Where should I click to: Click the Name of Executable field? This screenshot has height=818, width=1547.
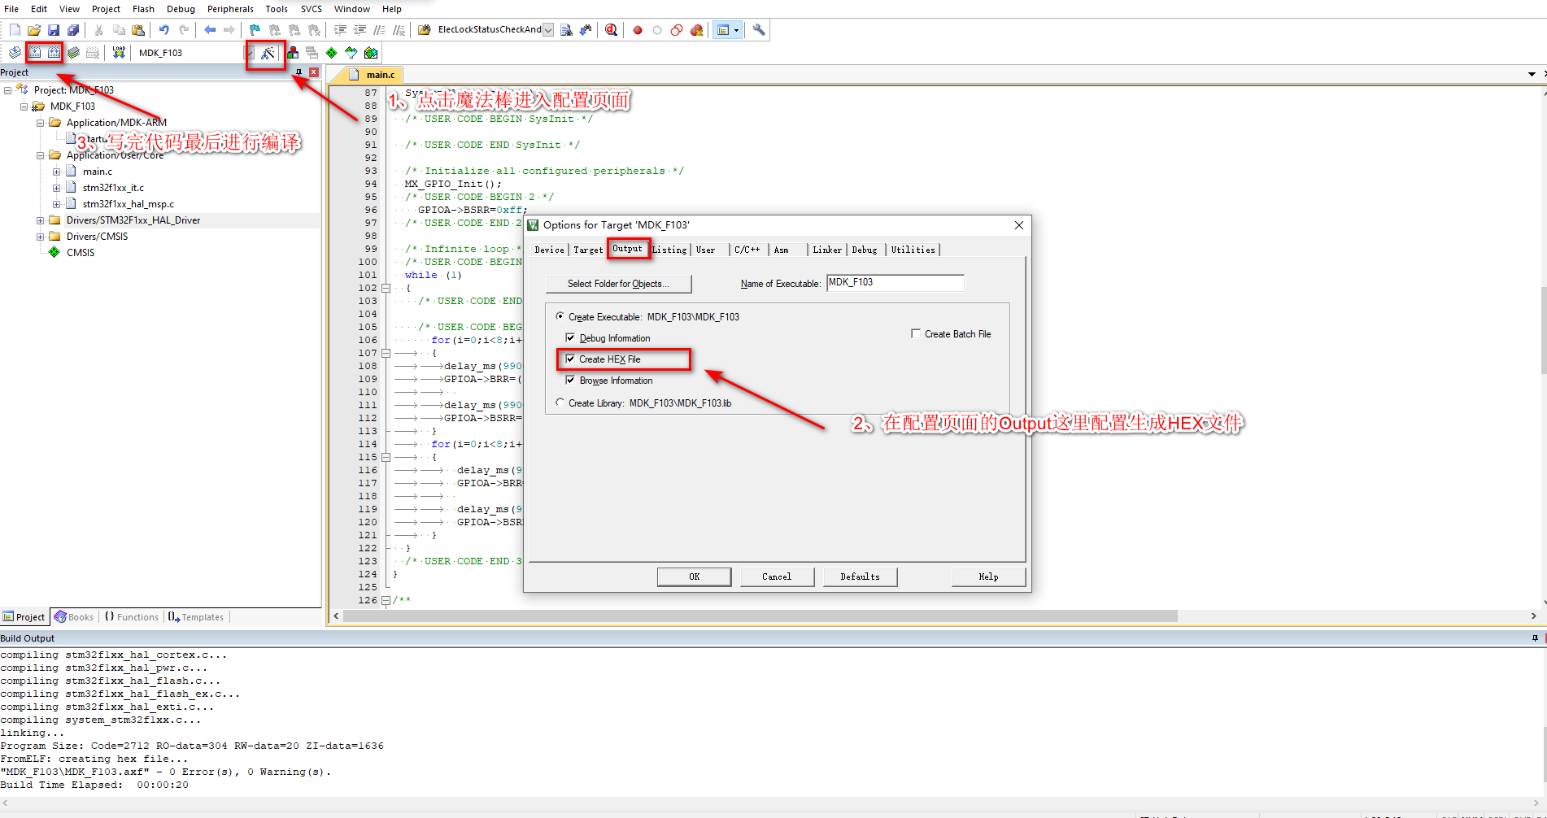895,282
